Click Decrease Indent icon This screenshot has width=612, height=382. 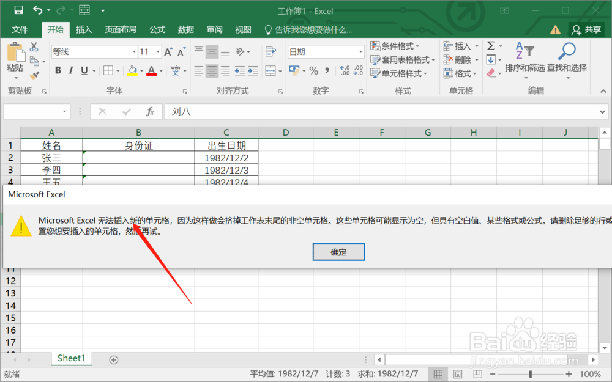pyautogui.click(x=239, y=70)
